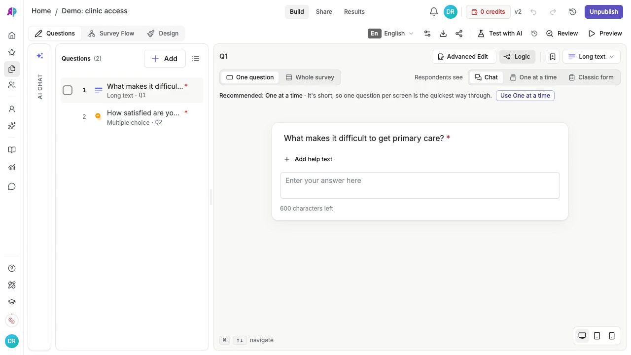The image size is (631, 355).
Task: Switch to the Survey Flow tab
Action: click(x=111, y=34)
